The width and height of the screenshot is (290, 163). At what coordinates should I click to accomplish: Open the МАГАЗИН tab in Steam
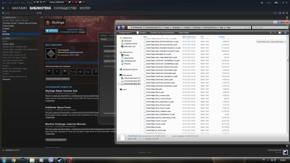pos(19,8)
